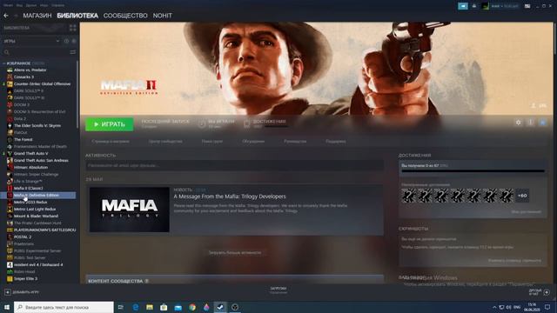
Task: Open friends and chat at bottom right
Action: pos(540,292)
